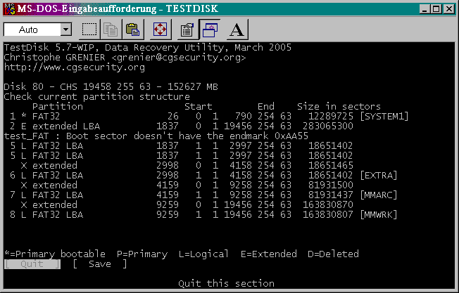Maximize the TESTDISK window
459x293 pixels.
(x=436, y=9)
